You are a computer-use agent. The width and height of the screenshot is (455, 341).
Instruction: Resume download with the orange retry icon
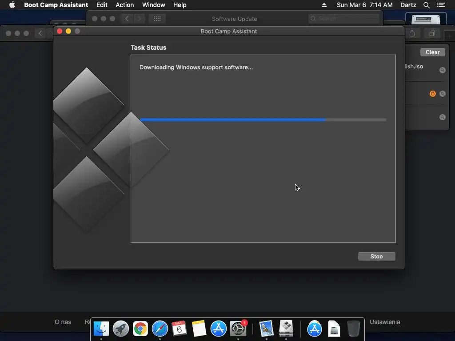coord(432,94)
